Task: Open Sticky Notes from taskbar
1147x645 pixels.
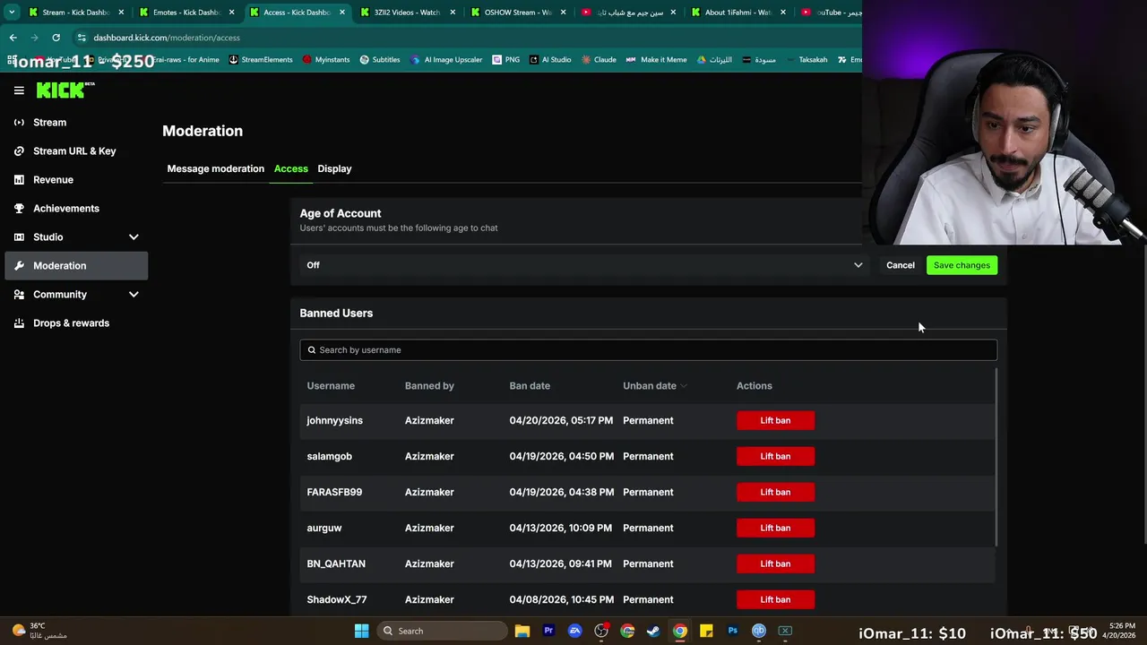Action: (706, 631)
